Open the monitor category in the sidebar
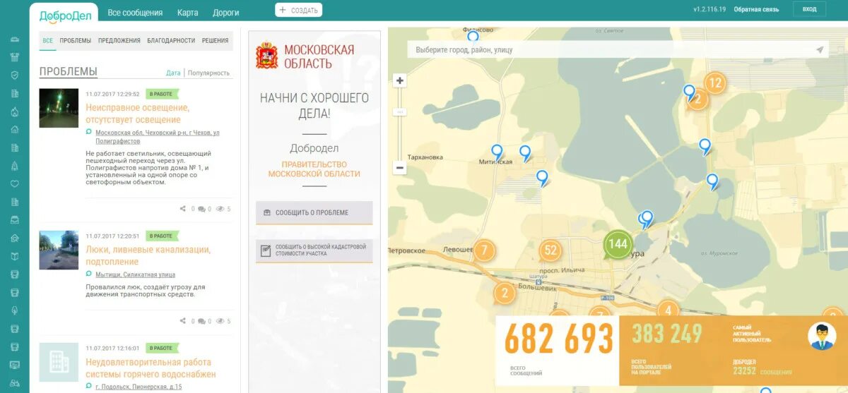The width and height of the screenshot is (848, 393). (x=14, y=365)
